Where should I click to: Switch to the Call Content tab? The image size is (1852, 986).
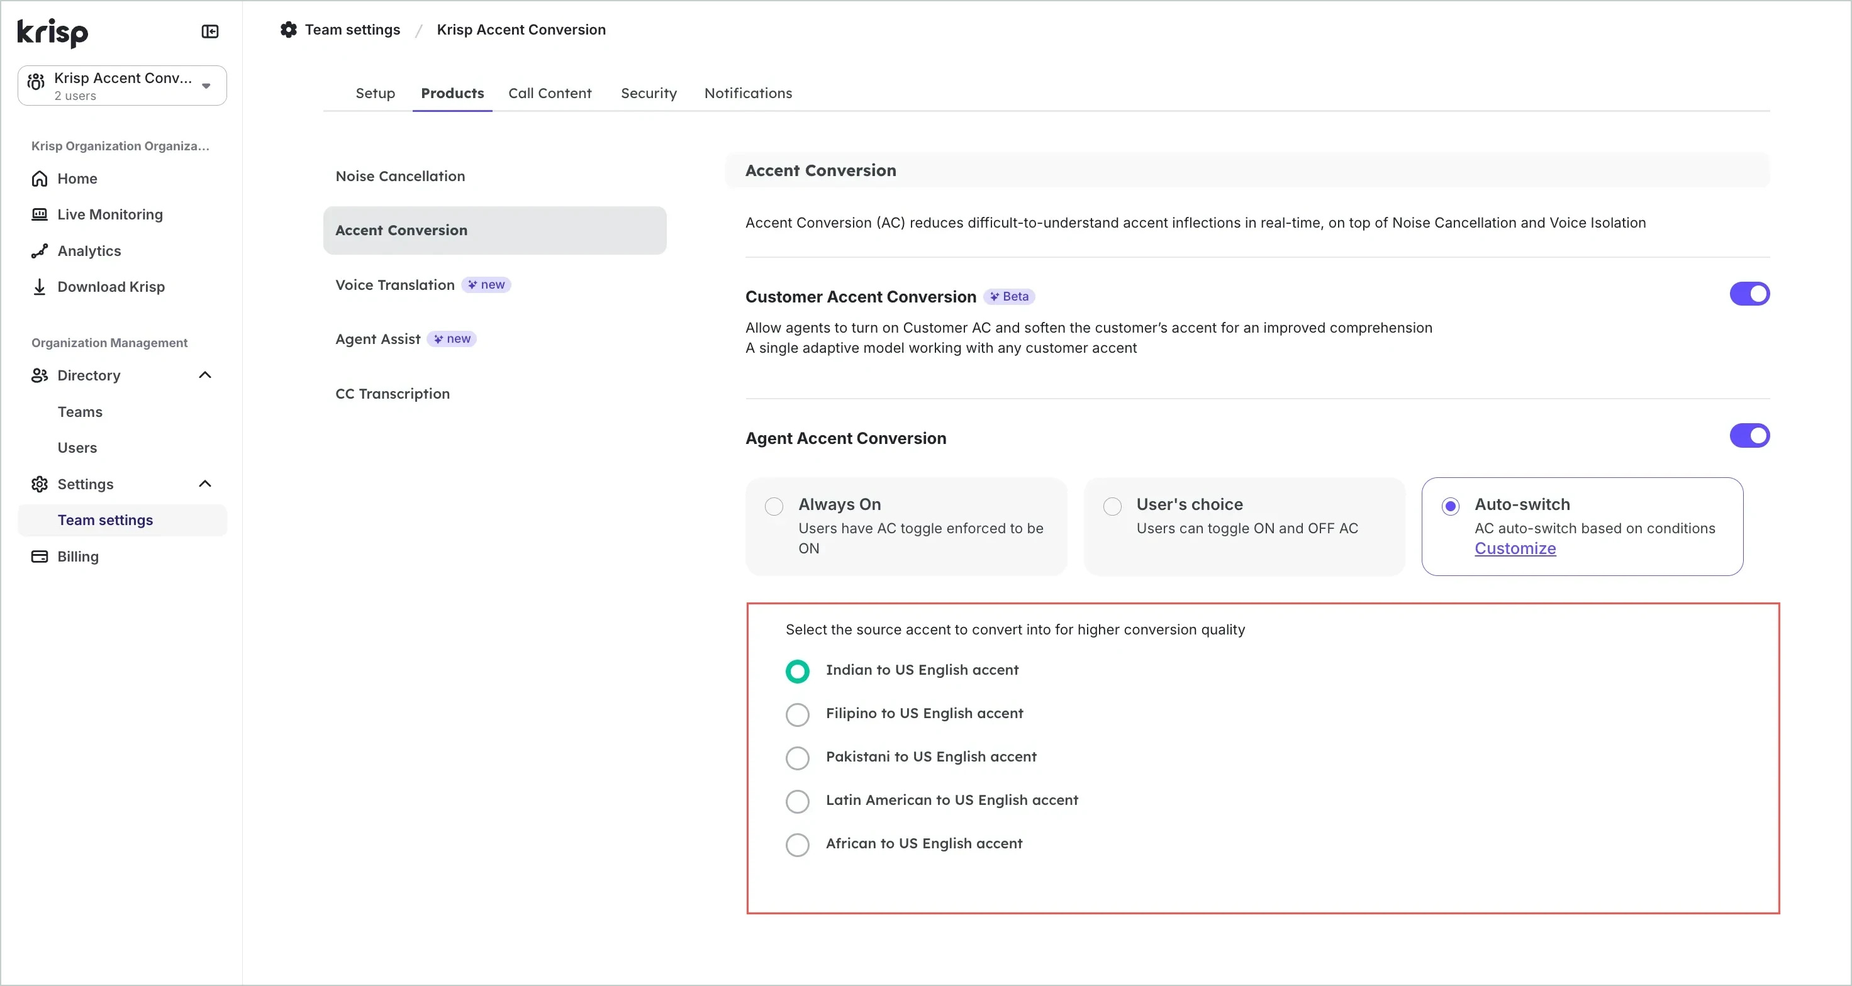[549, 94]
